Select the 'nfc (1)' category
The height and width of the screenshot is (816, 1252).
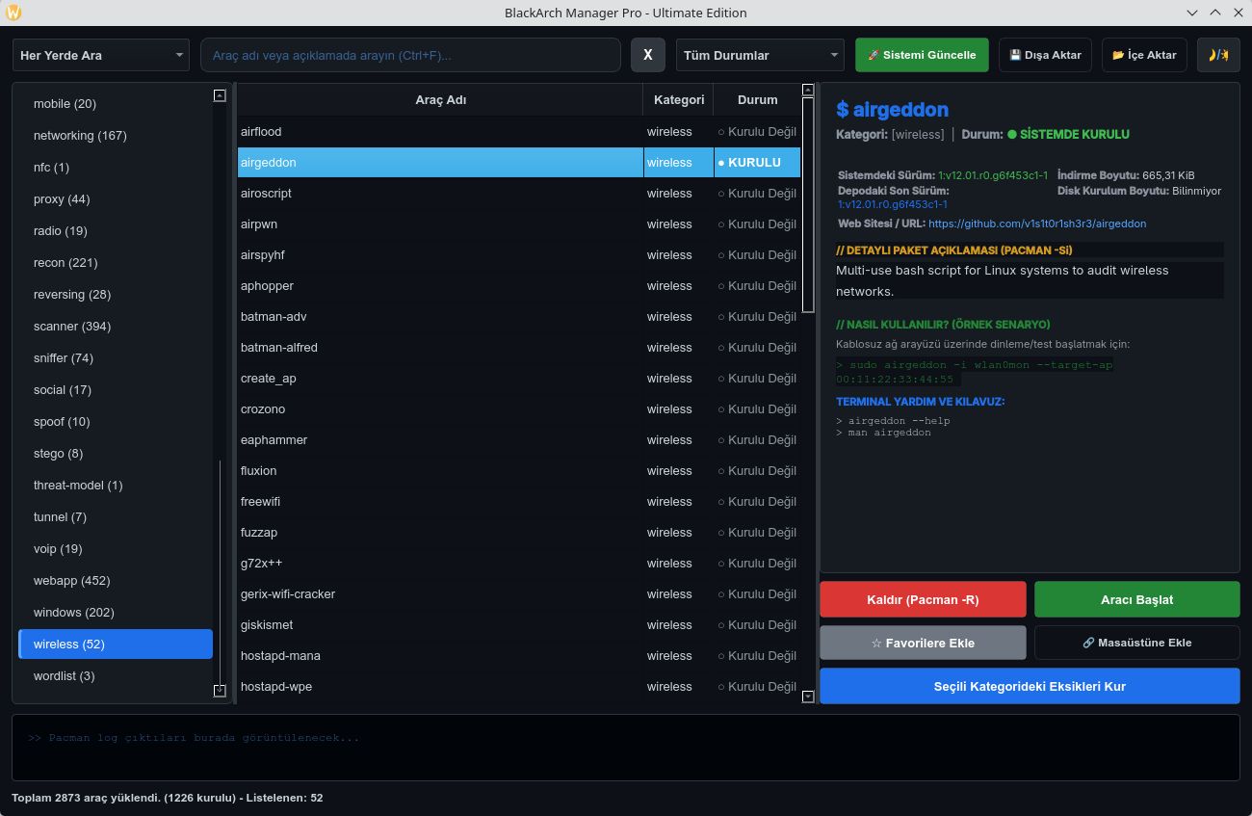point(116,168)
